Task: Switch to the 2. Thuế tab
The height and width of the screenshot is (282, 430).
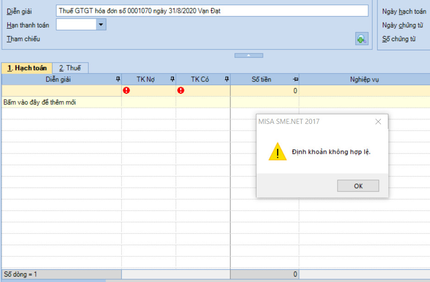Action: tap(70, 68)
